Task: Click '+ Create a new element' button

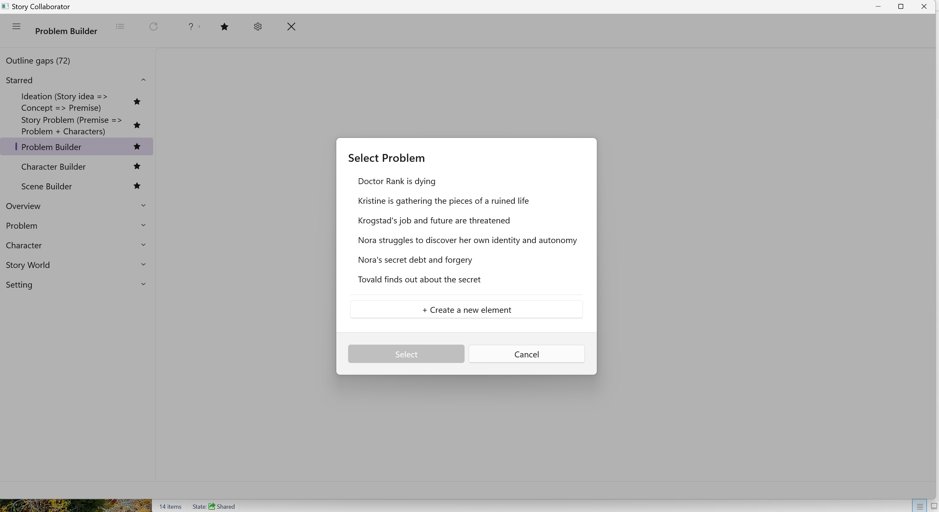Action: click(466, 310)
